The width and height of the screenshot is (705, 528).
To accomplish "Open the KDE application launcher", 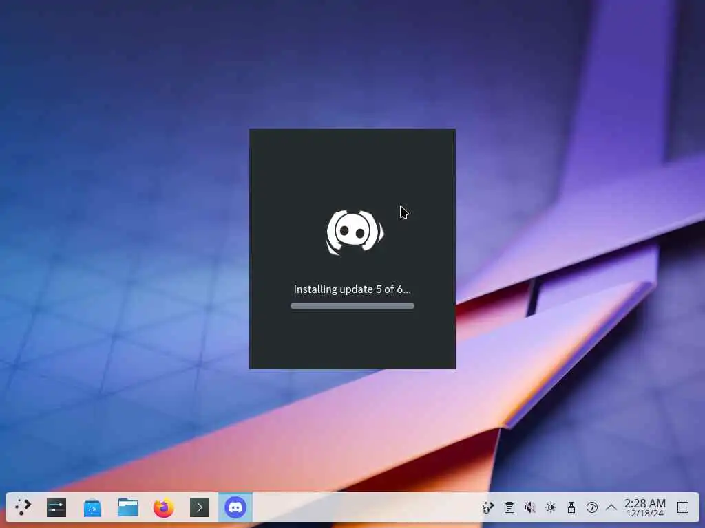I will 23,507.
